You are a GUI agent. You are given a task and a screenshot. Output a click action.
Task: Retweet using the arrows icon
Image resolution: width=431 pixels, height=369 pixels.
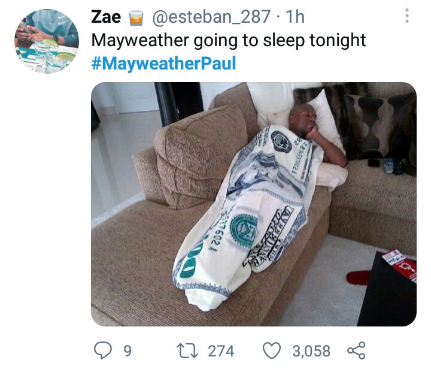click(187, 351)
